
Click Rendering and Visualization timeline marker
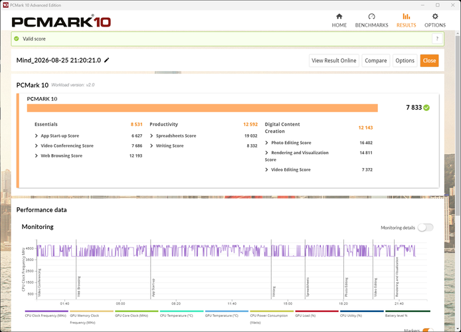397,277
